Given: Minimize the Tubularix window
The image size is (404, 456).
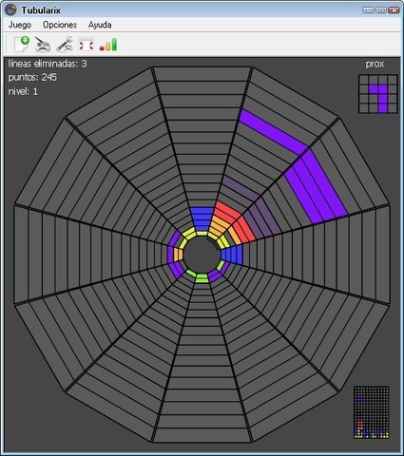Looking at the screenshot, I should (368, 10).
